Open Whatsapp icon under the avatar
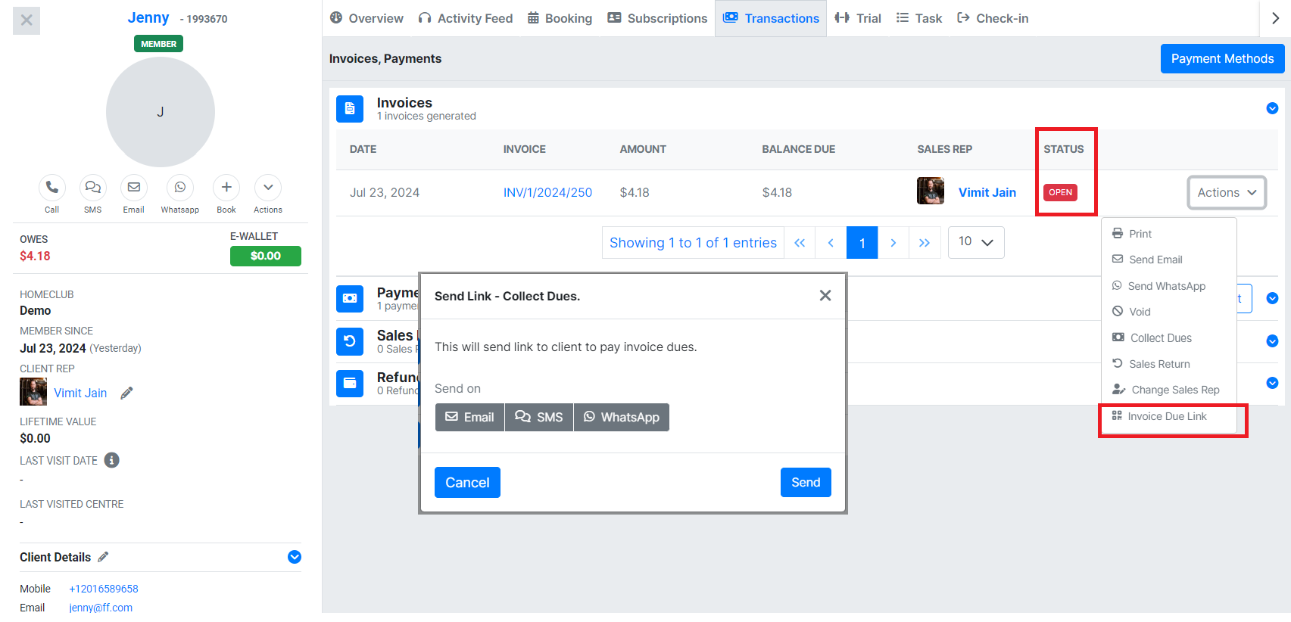 pyautogui.click(x=179, y=188)
